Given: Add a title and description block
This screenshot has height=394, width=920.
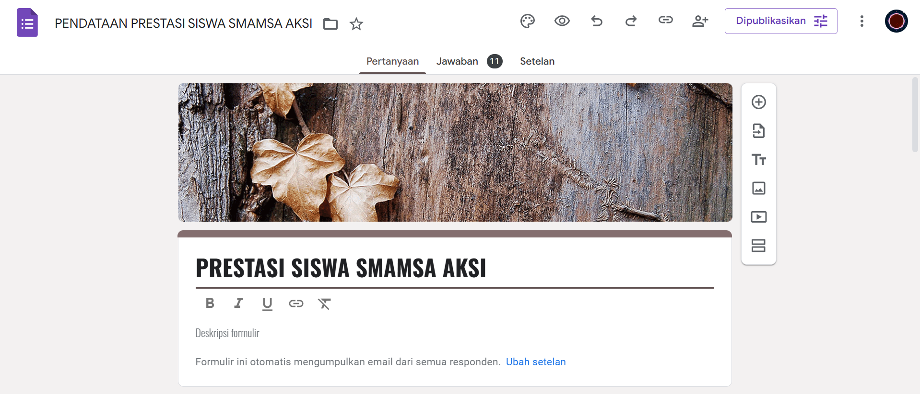Looking at the screenshot, I should (x=758, y=159).
